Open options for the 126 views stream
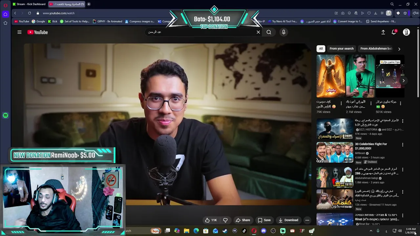 (403, 192)
